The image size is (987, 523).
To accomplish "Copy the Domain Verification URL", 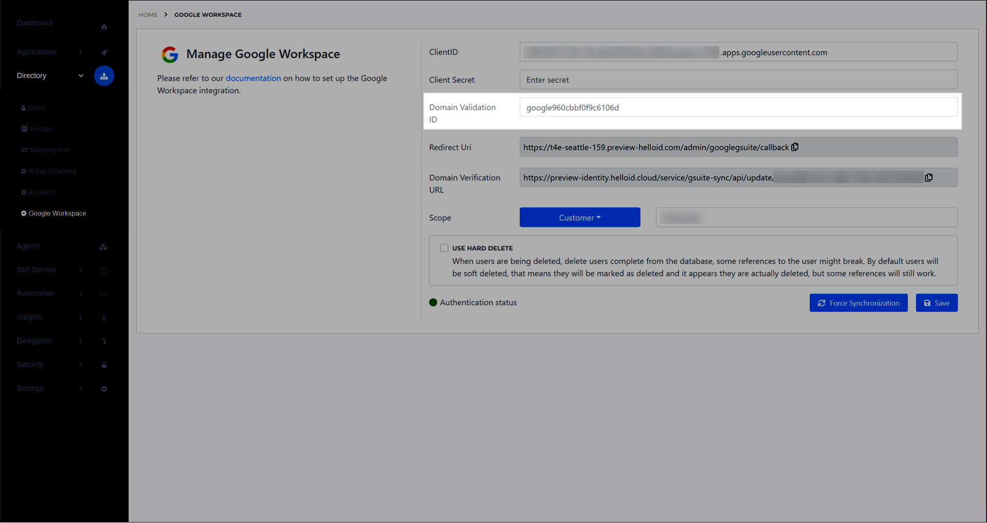I will 928,178.
